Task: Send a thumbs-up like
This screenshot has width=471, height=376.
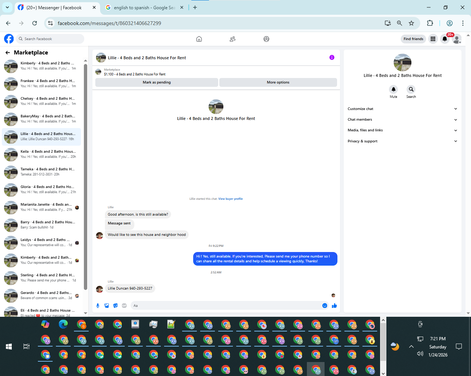Action: [334, 306]
